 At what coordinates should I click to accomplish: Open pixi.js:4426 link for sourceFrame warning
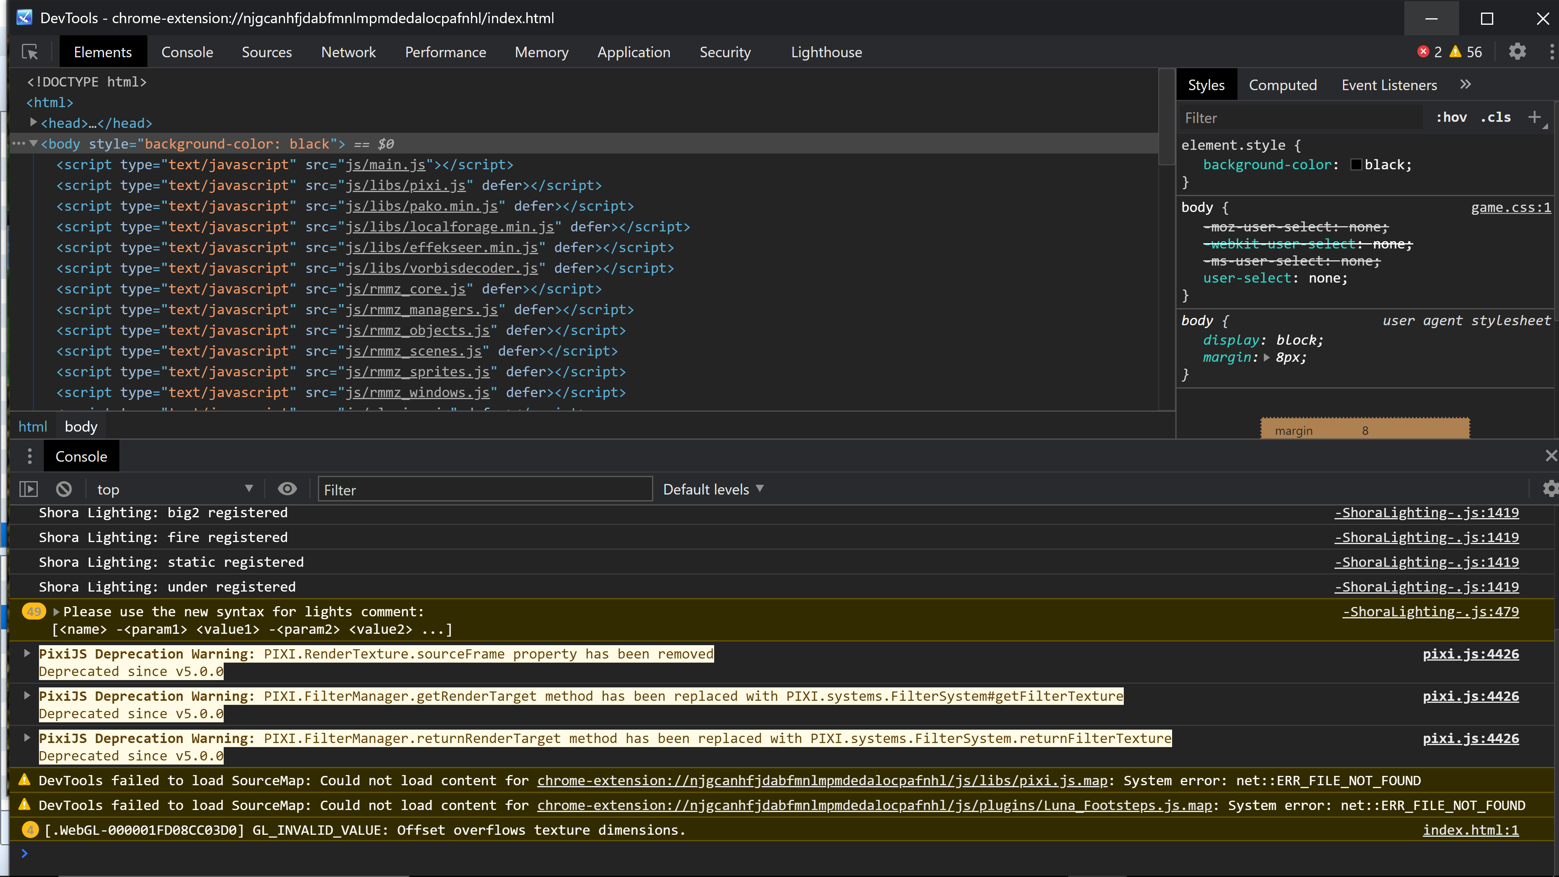point(1470,654)
